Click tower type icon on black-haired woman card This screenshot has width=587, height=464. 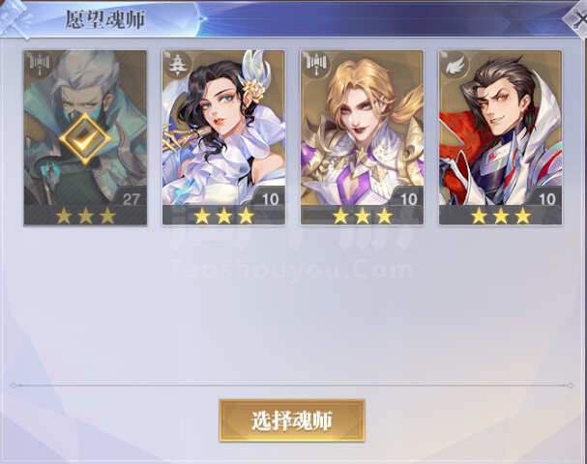tap(176, 65)
